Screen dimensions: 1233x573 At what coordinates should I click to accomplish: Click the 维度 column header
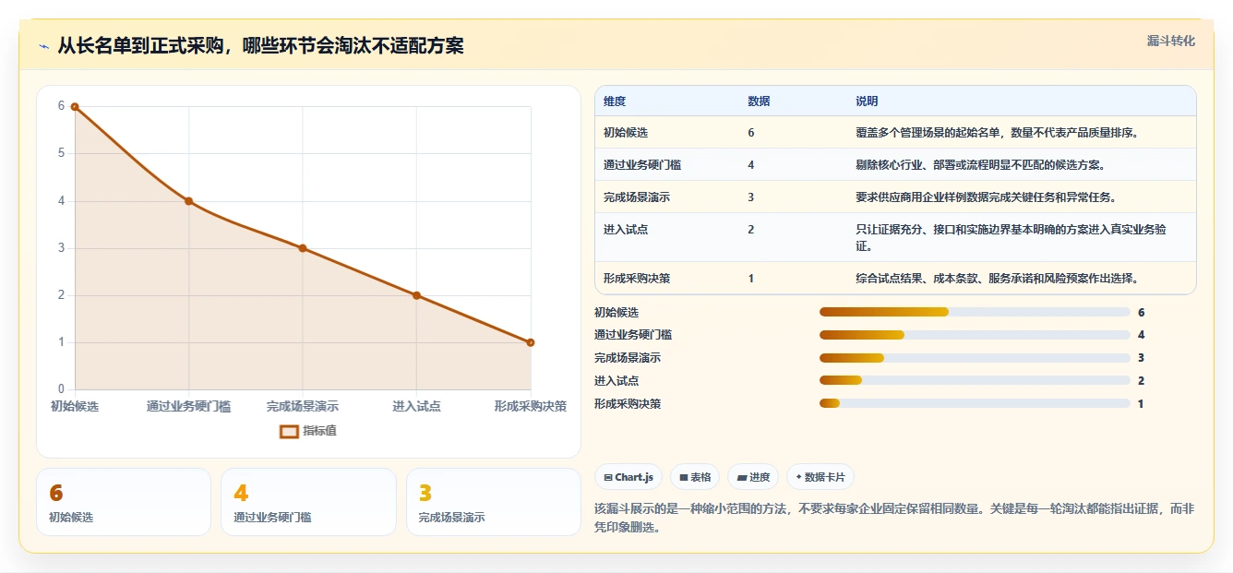[x=615, y=101]
